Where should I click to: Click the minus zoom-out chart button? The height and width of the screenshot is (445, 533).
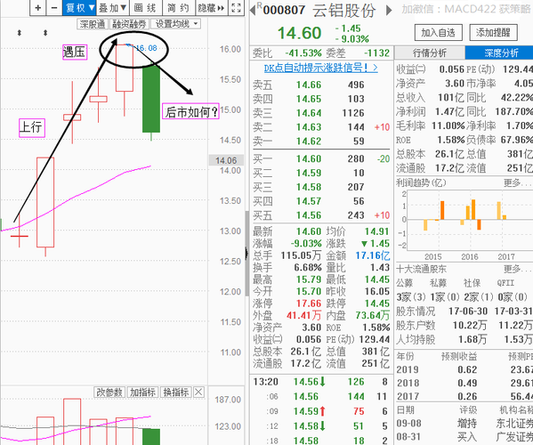[x=54, y=7]
